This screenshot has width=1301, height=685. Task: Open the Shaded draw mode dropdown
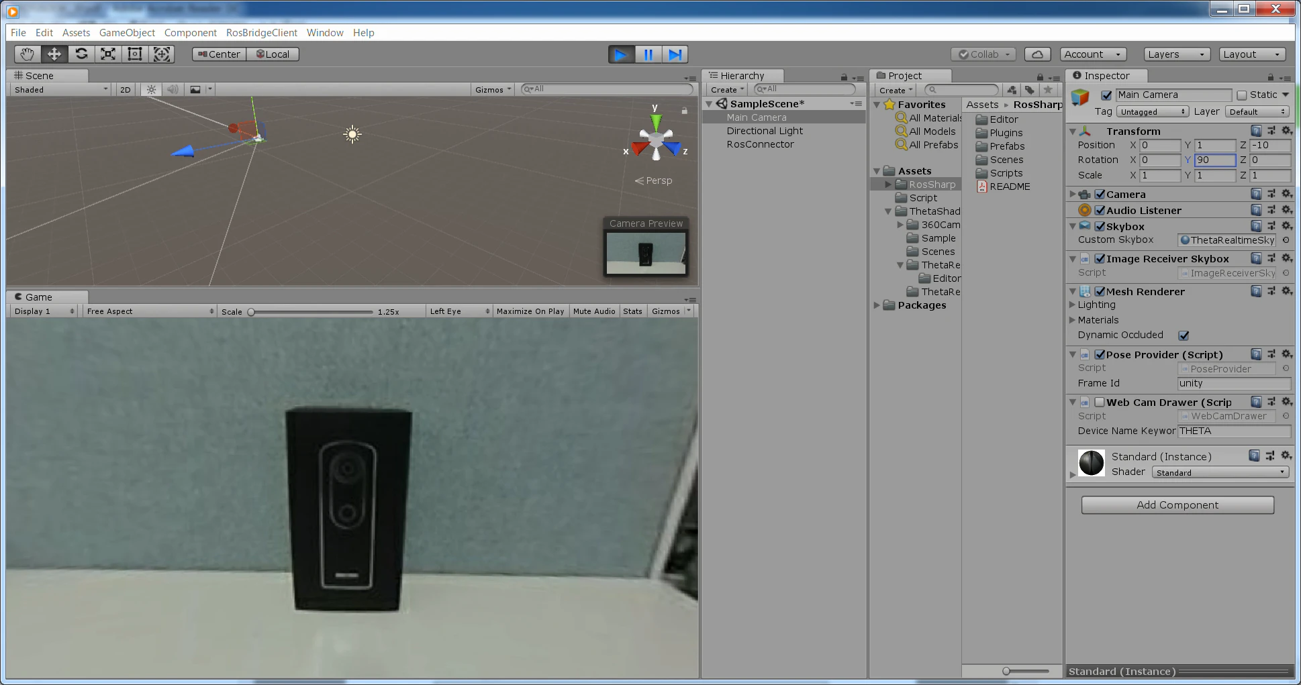(60, 89)
